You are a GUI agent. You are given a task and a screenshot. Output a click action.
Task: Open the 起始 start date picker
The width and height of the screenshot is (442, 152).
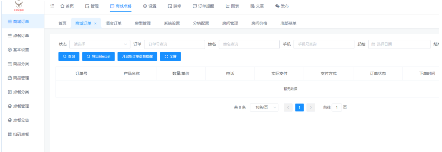(399, 44)
